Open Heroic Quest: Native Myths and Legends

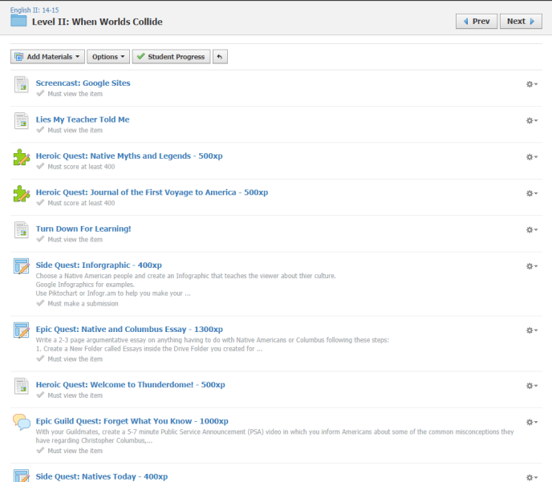pos(129,156)
